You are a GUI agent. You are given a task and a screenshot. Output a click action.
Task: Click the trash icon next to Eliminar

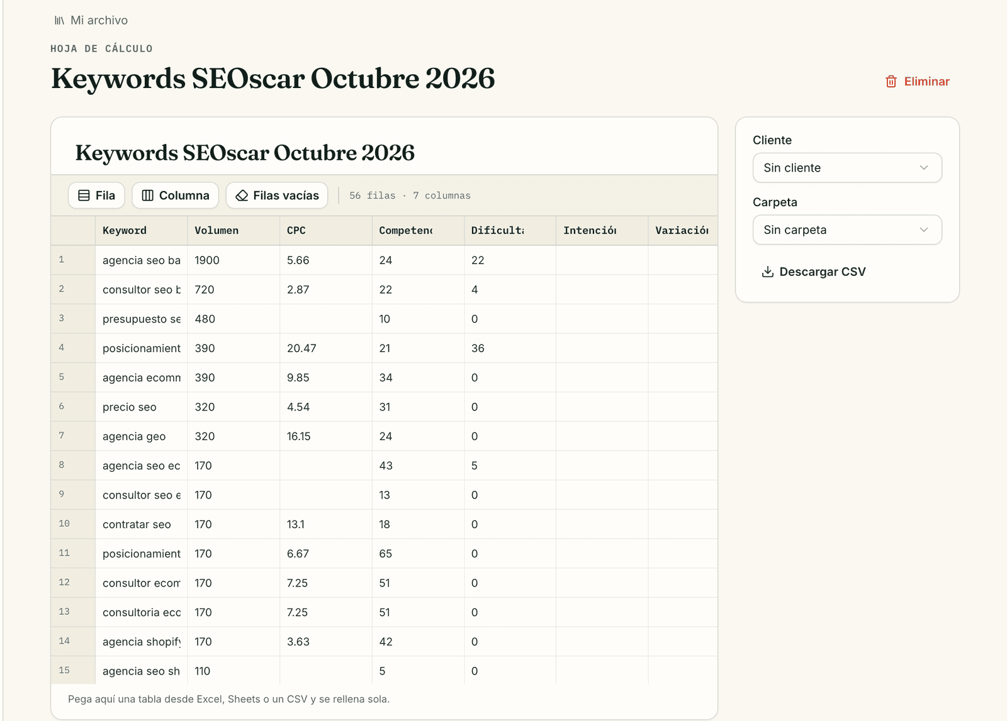[x=891, y=82]
